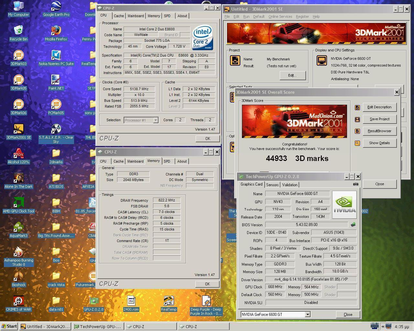
Task: Launch Ashampoo Burning Studio 8 icon
Action: pyautogui.click(x=18, y=256)
